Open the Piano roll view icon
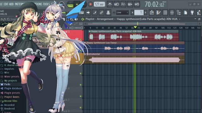Screen dimensions: 202x113 click(158, 13)
